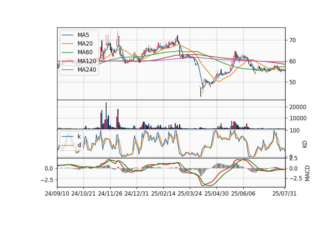
Task: Click the red MA120 legend line sample
Action: [x=67, y=61]
